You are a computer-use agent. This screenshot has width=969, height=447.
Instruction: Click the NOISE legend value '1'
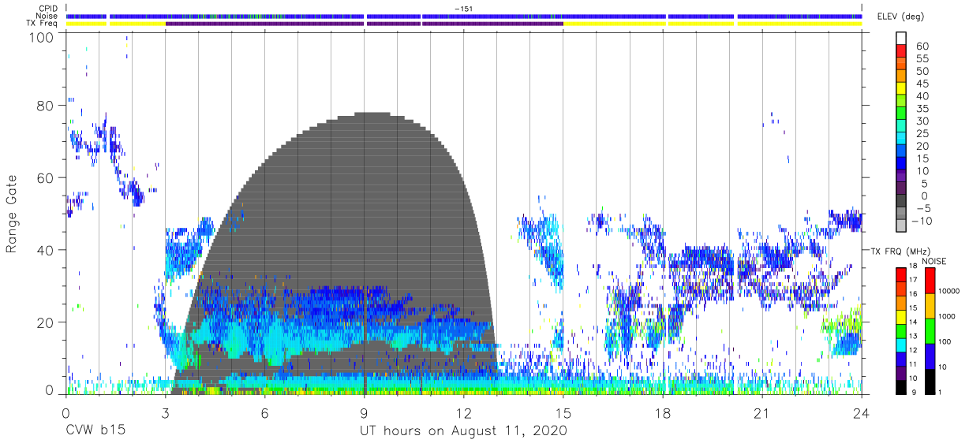(941, 392)
